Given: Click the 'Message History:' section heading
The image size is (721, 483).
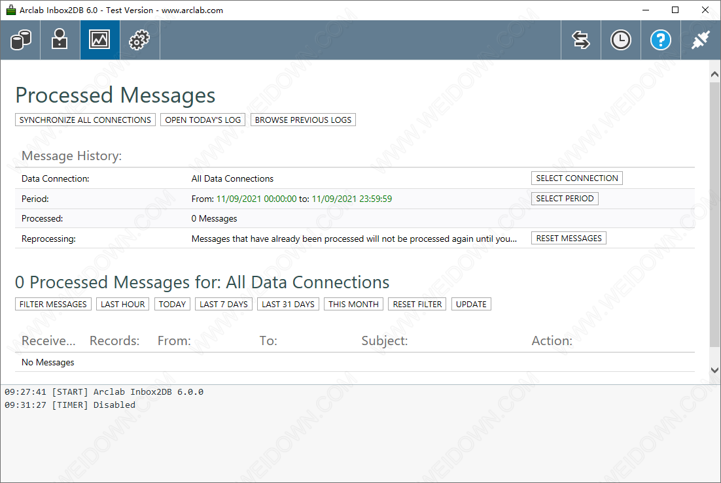Looking at the screenshot, I should click(72, 156).
